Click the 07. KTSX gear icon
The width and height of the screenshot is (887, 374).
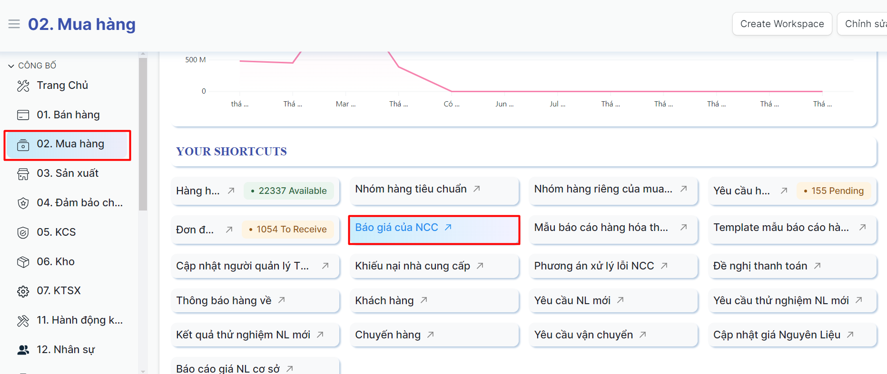(x=23, y=291)
